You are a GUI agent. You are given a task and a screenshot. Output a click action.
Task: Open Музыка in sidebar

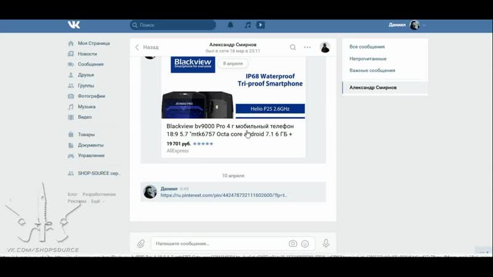[87, 106]
